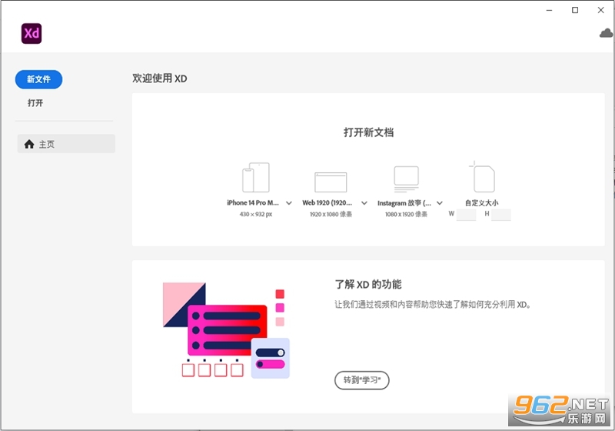Click the 转到"学习" button
This screenshot has width=615, height=431.
[x=361, y=380]
